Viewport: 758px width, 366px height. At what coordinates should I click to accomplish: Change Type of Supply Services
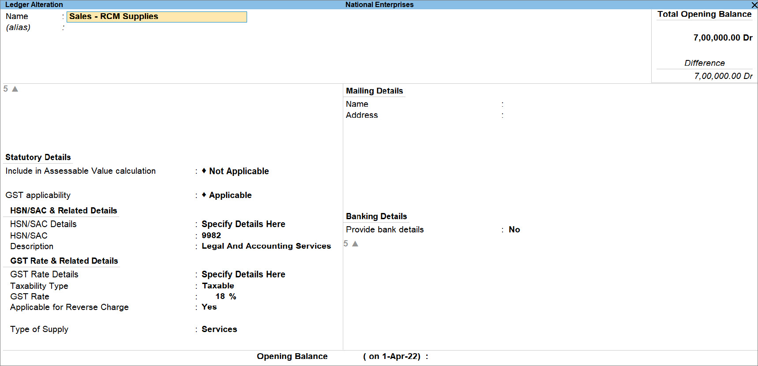pos(219,329)
